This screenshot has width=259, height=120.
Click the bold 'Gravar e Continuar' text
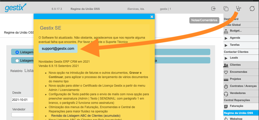[x=95, y=75]
